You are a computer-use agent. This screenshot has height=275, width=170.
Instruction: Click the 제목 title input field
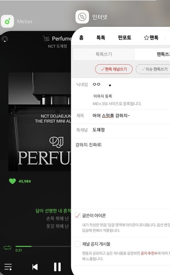coord(131,116)
